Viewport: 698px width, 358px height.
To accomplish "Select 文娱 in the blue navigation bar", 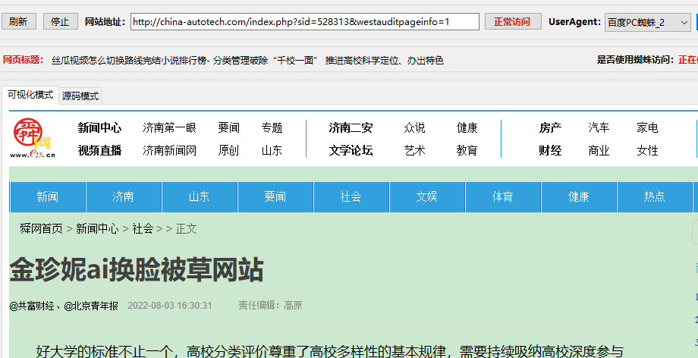I will click(427, 196).
